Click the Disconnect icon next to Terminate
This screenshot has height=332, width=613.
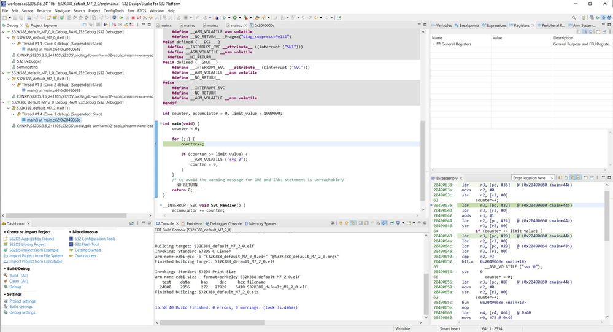coord(139,18)
